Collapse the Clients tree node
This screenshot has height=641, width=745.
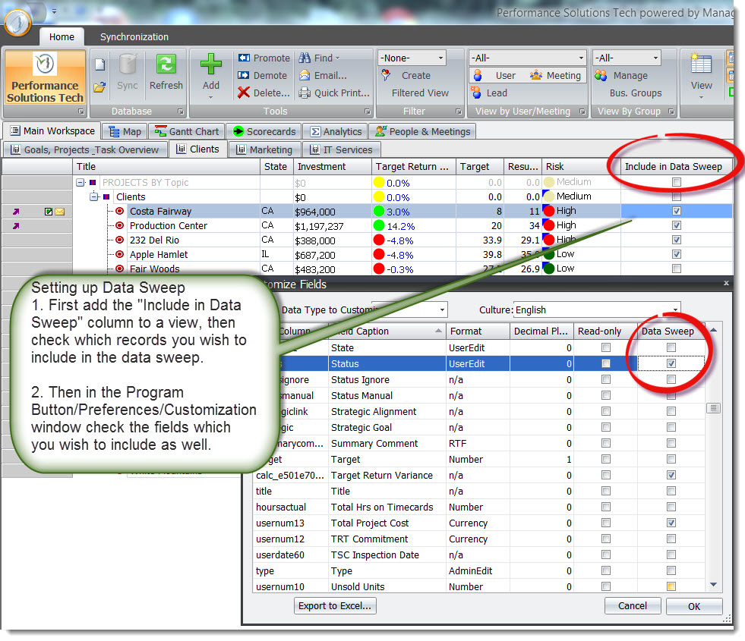click(x=94, y=197)
